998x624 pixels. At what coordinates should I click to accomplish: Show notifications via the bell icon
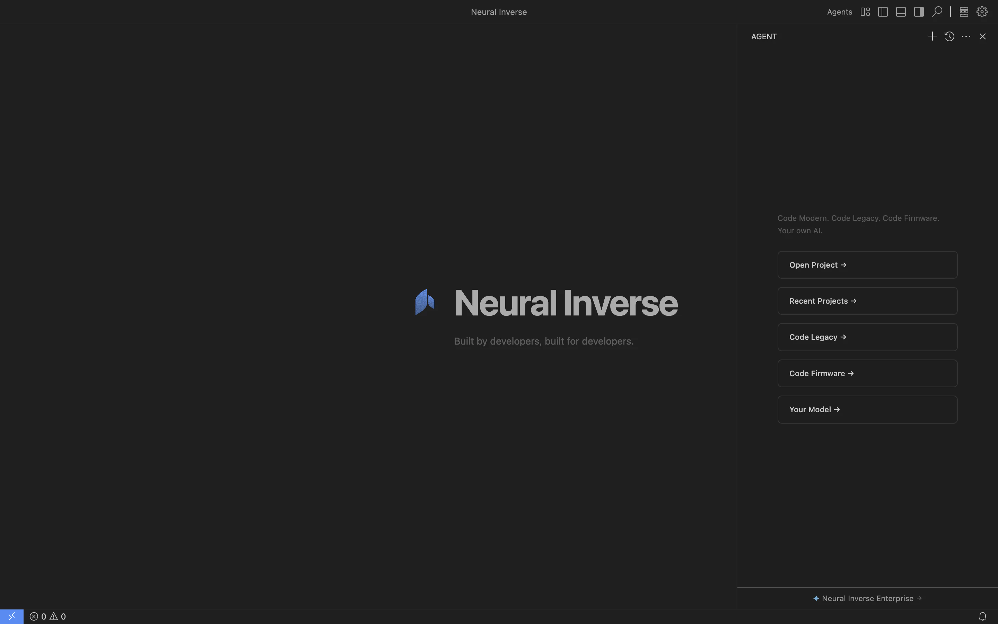983,617
